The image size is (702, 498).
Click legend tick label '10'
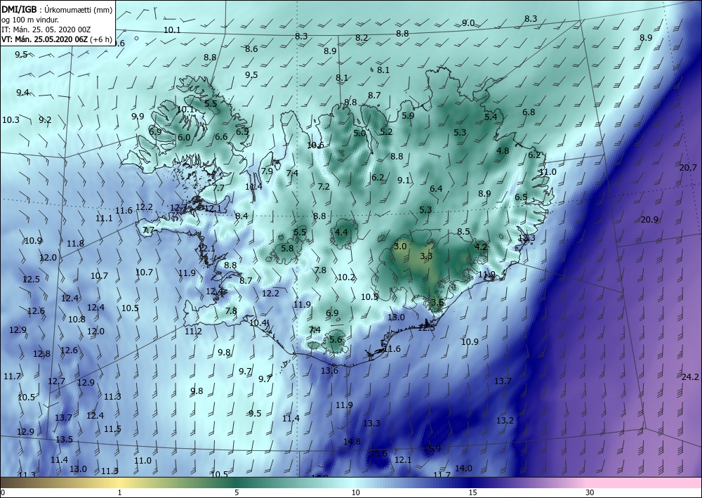click(355, 493)
